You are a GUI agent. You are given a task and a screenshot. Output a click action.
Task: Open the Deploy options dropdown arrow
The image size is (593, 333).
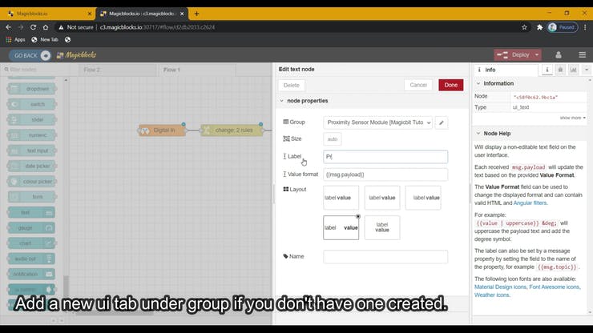pos(537,54)
